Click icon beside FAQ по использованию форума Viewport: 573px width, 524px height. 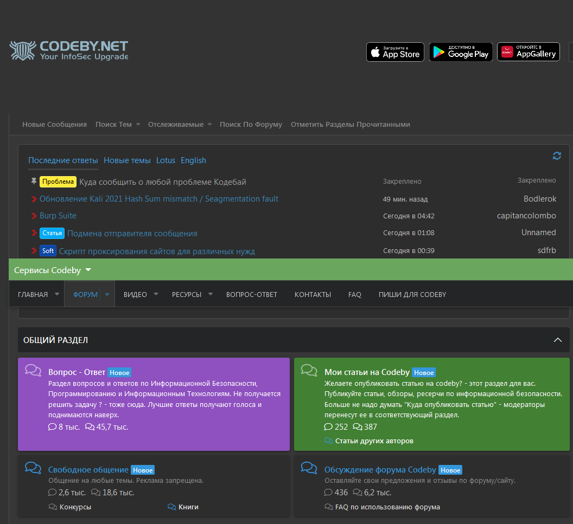[328, 507]
